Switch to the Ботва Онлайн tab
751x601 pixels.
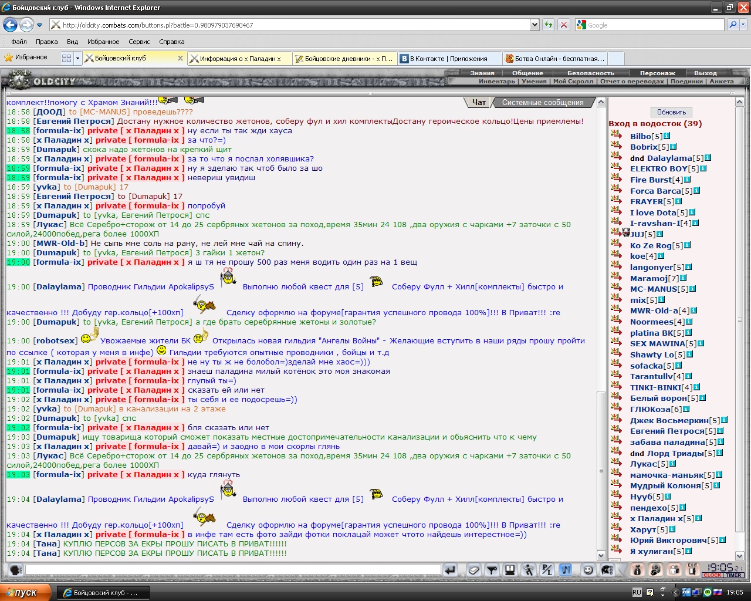pyautogui.click(x=555, y=58)
